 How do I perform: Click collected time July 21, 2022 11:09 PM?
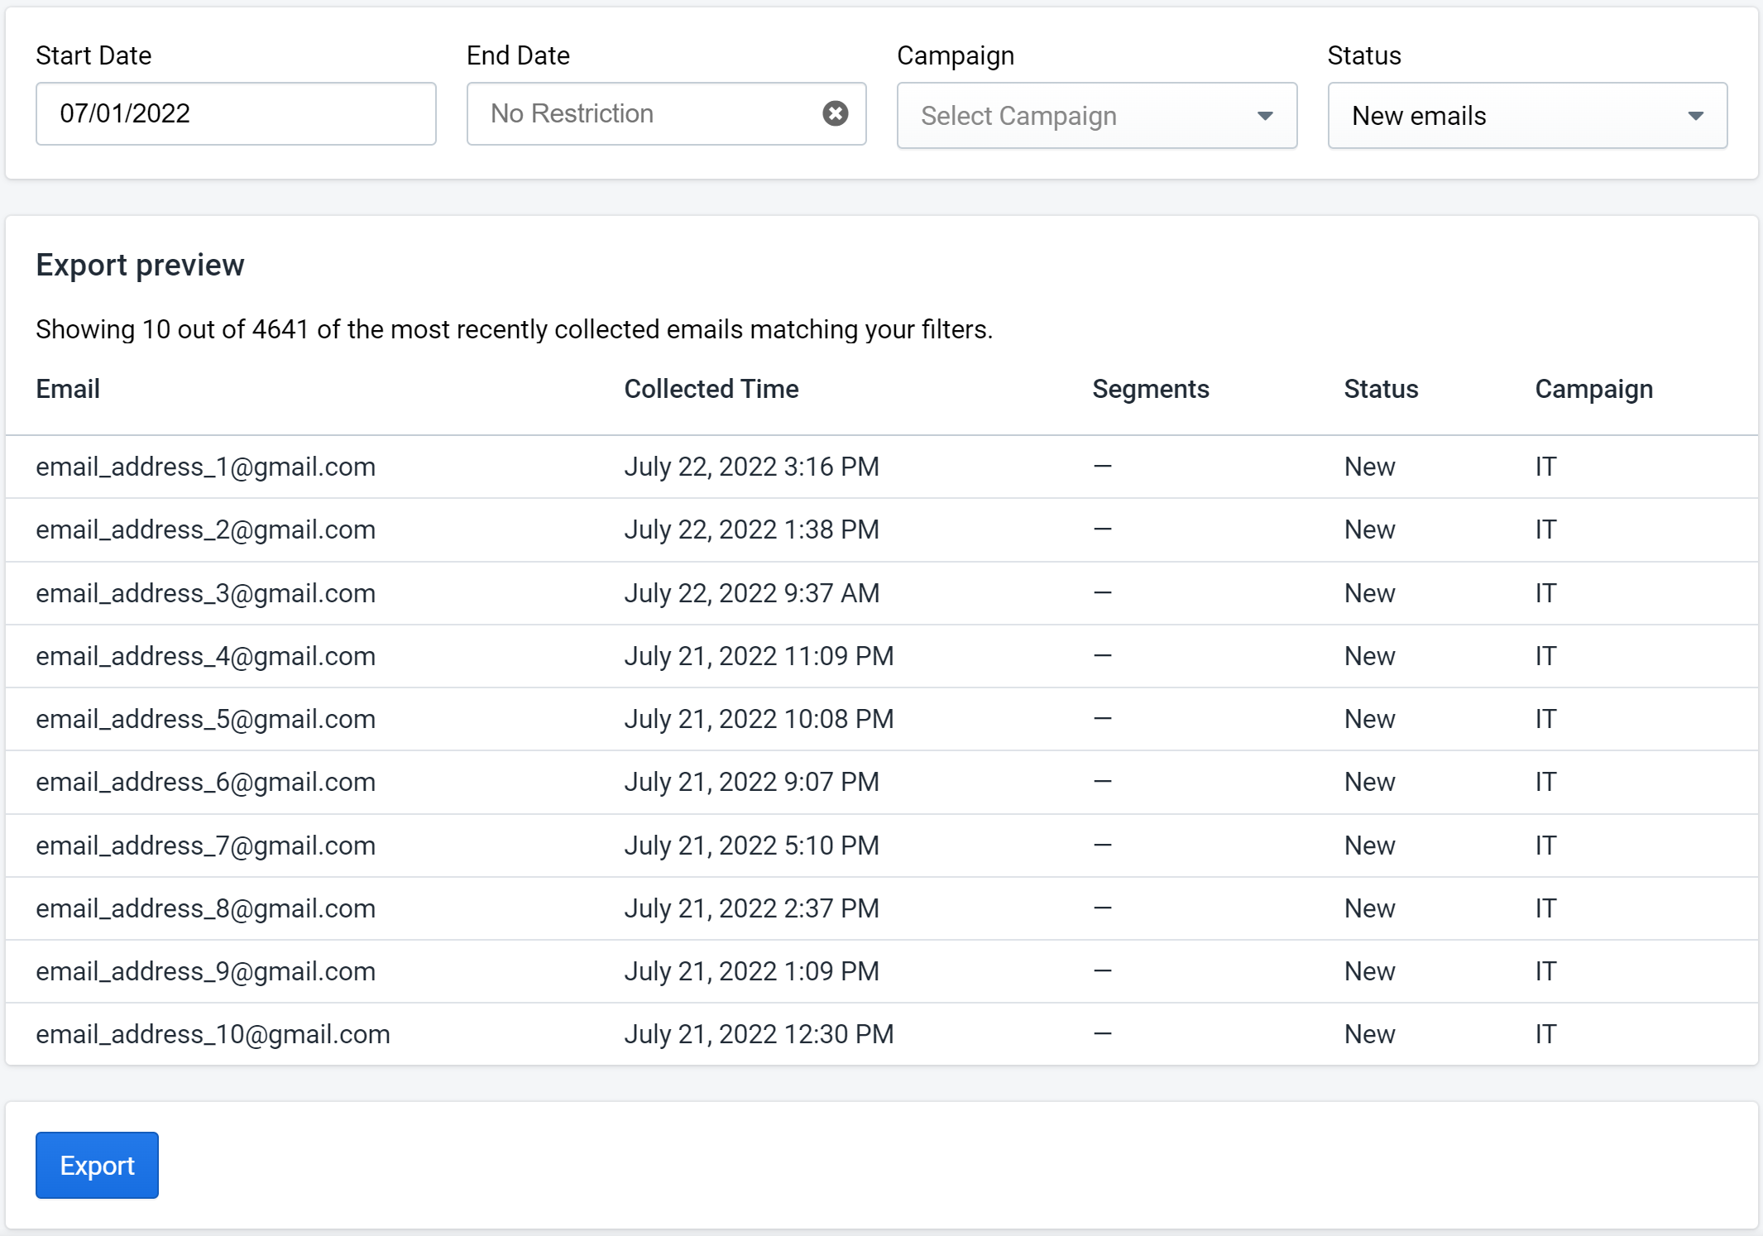(x=759, y=656)
